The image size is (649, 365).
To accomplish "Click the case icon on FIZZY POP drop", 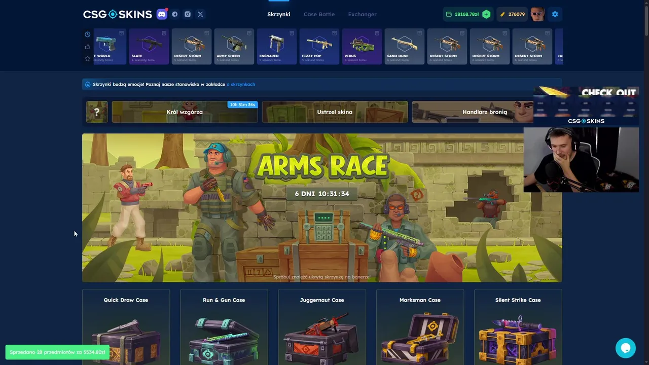I will pyautogui.click(x=334, y=33).
